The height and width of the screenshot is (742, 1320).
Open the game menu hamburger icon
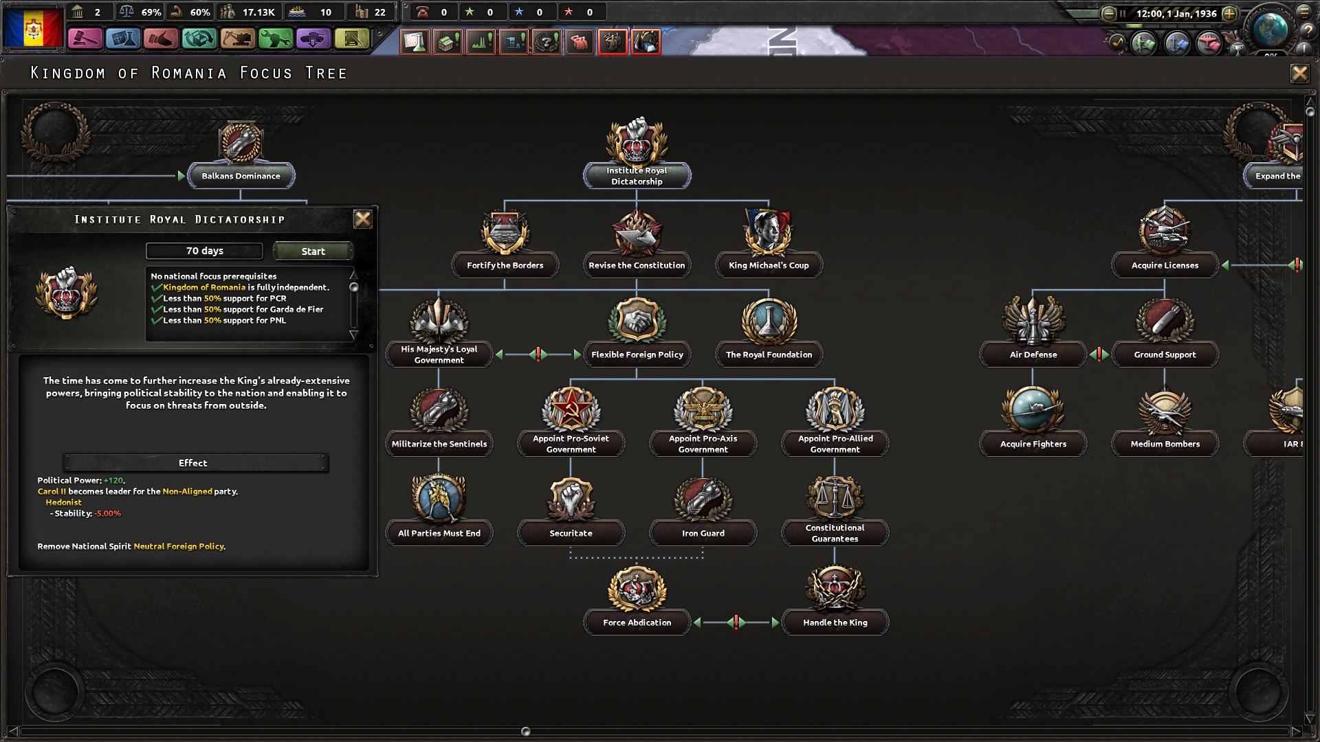pyautogui.click(x=1304, y=12)
